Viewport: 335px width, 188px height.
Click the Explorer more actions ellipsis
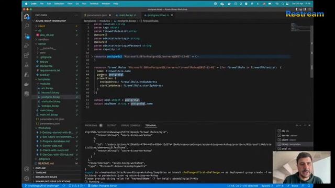pyautogui.click(x=76, y=15)
